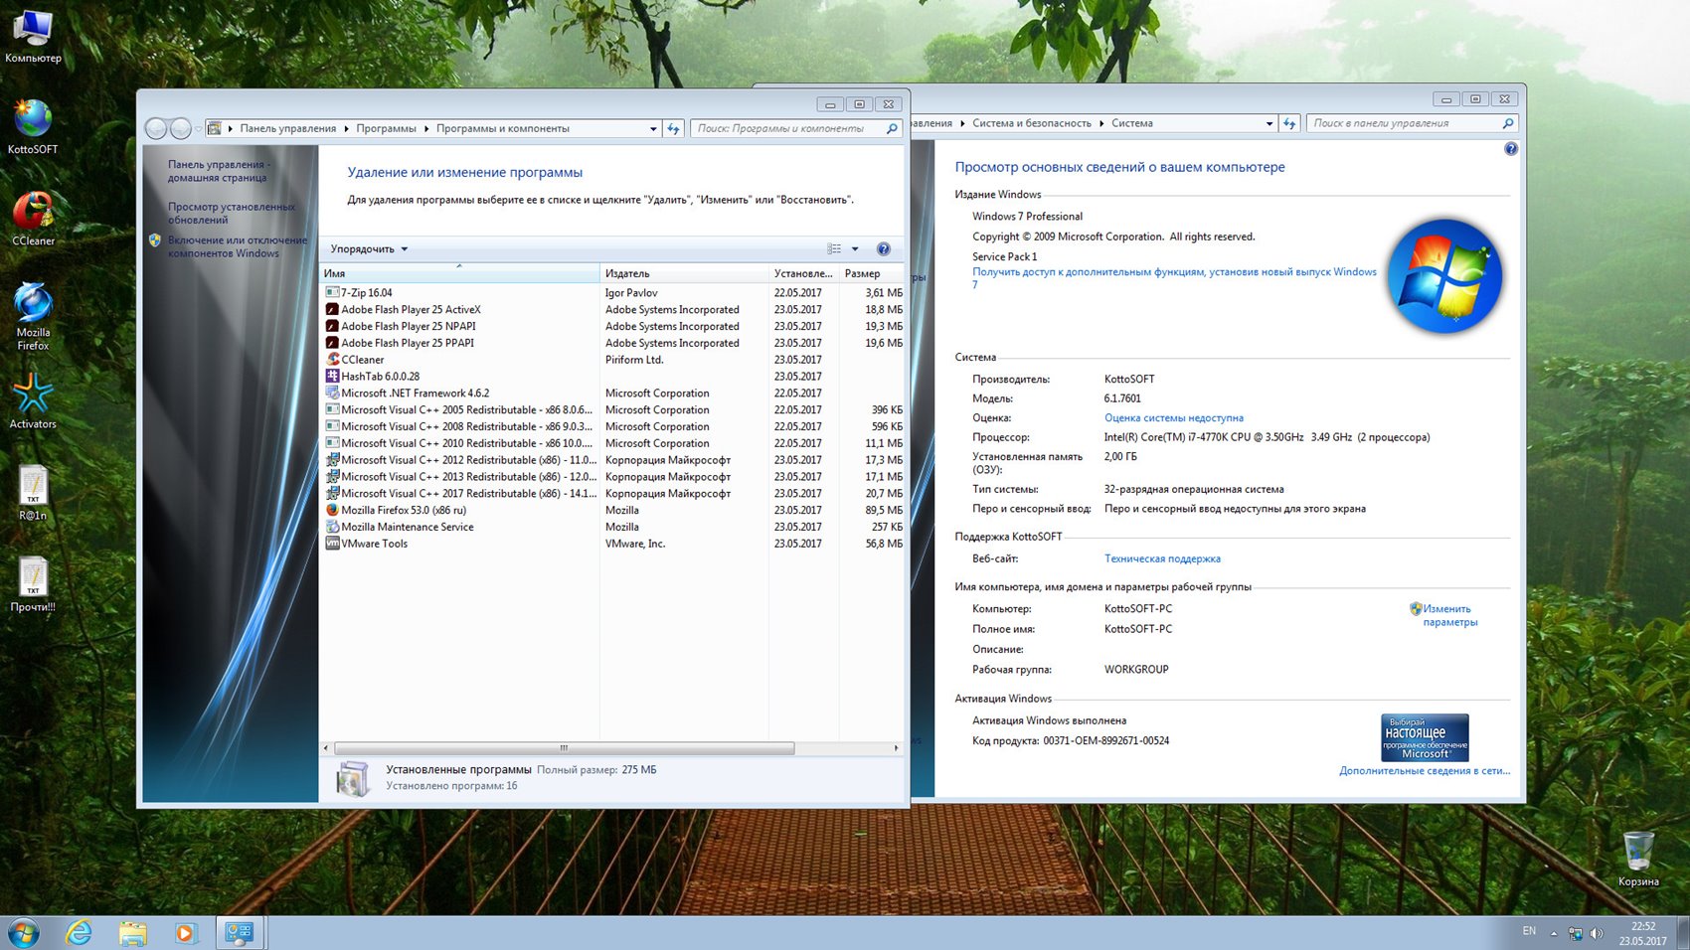The height and width of the screenshot is (950, 1690).
Task: Launch Internet Explorer from the taskbar
Action: click(x=79, y=933)
